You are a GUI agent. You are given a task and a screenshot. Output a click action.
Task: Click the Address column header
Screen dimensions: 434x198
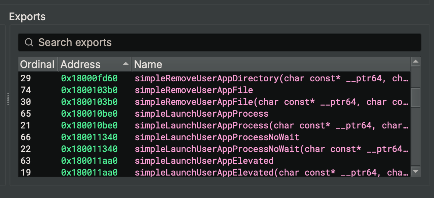pyautogui.click(x=81, y=64)
